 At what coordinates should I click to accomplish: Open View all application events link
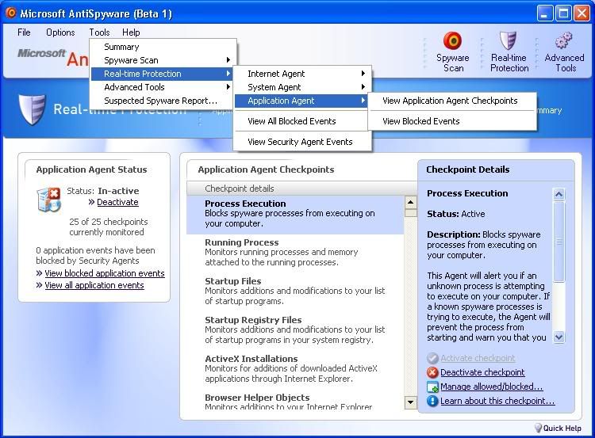click(x=94, y=285)
